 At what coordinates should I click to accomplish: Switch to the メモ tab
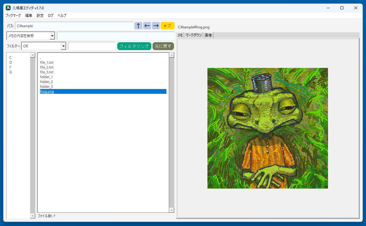180,35
